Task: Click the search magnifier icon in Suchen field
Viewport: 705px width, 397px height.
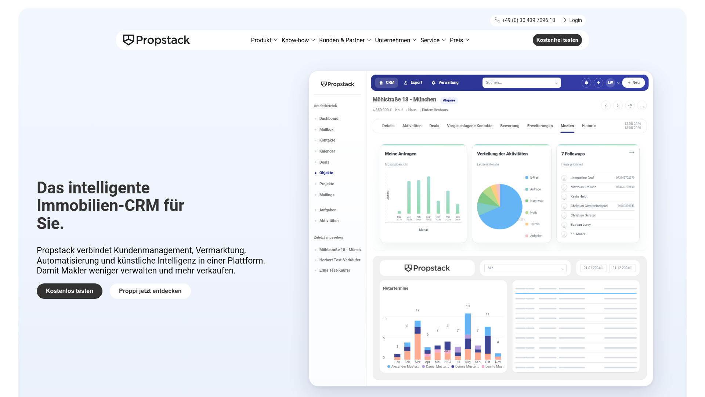Action: (x=556, y=83)
